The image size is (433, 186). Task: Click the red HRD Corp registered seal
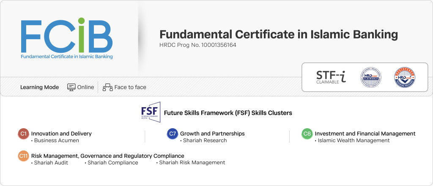coord(404,78)
